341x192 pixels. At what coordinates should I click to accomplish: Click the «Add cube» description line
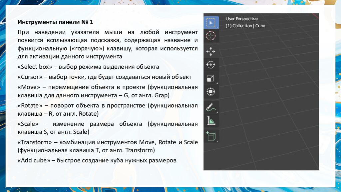coord(97,160)
